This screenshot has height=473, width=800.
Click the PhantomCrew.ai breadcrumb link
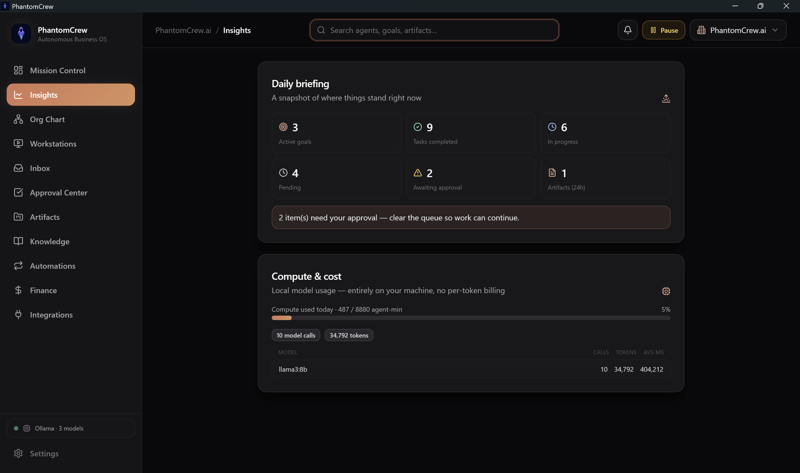pos(183,30)
